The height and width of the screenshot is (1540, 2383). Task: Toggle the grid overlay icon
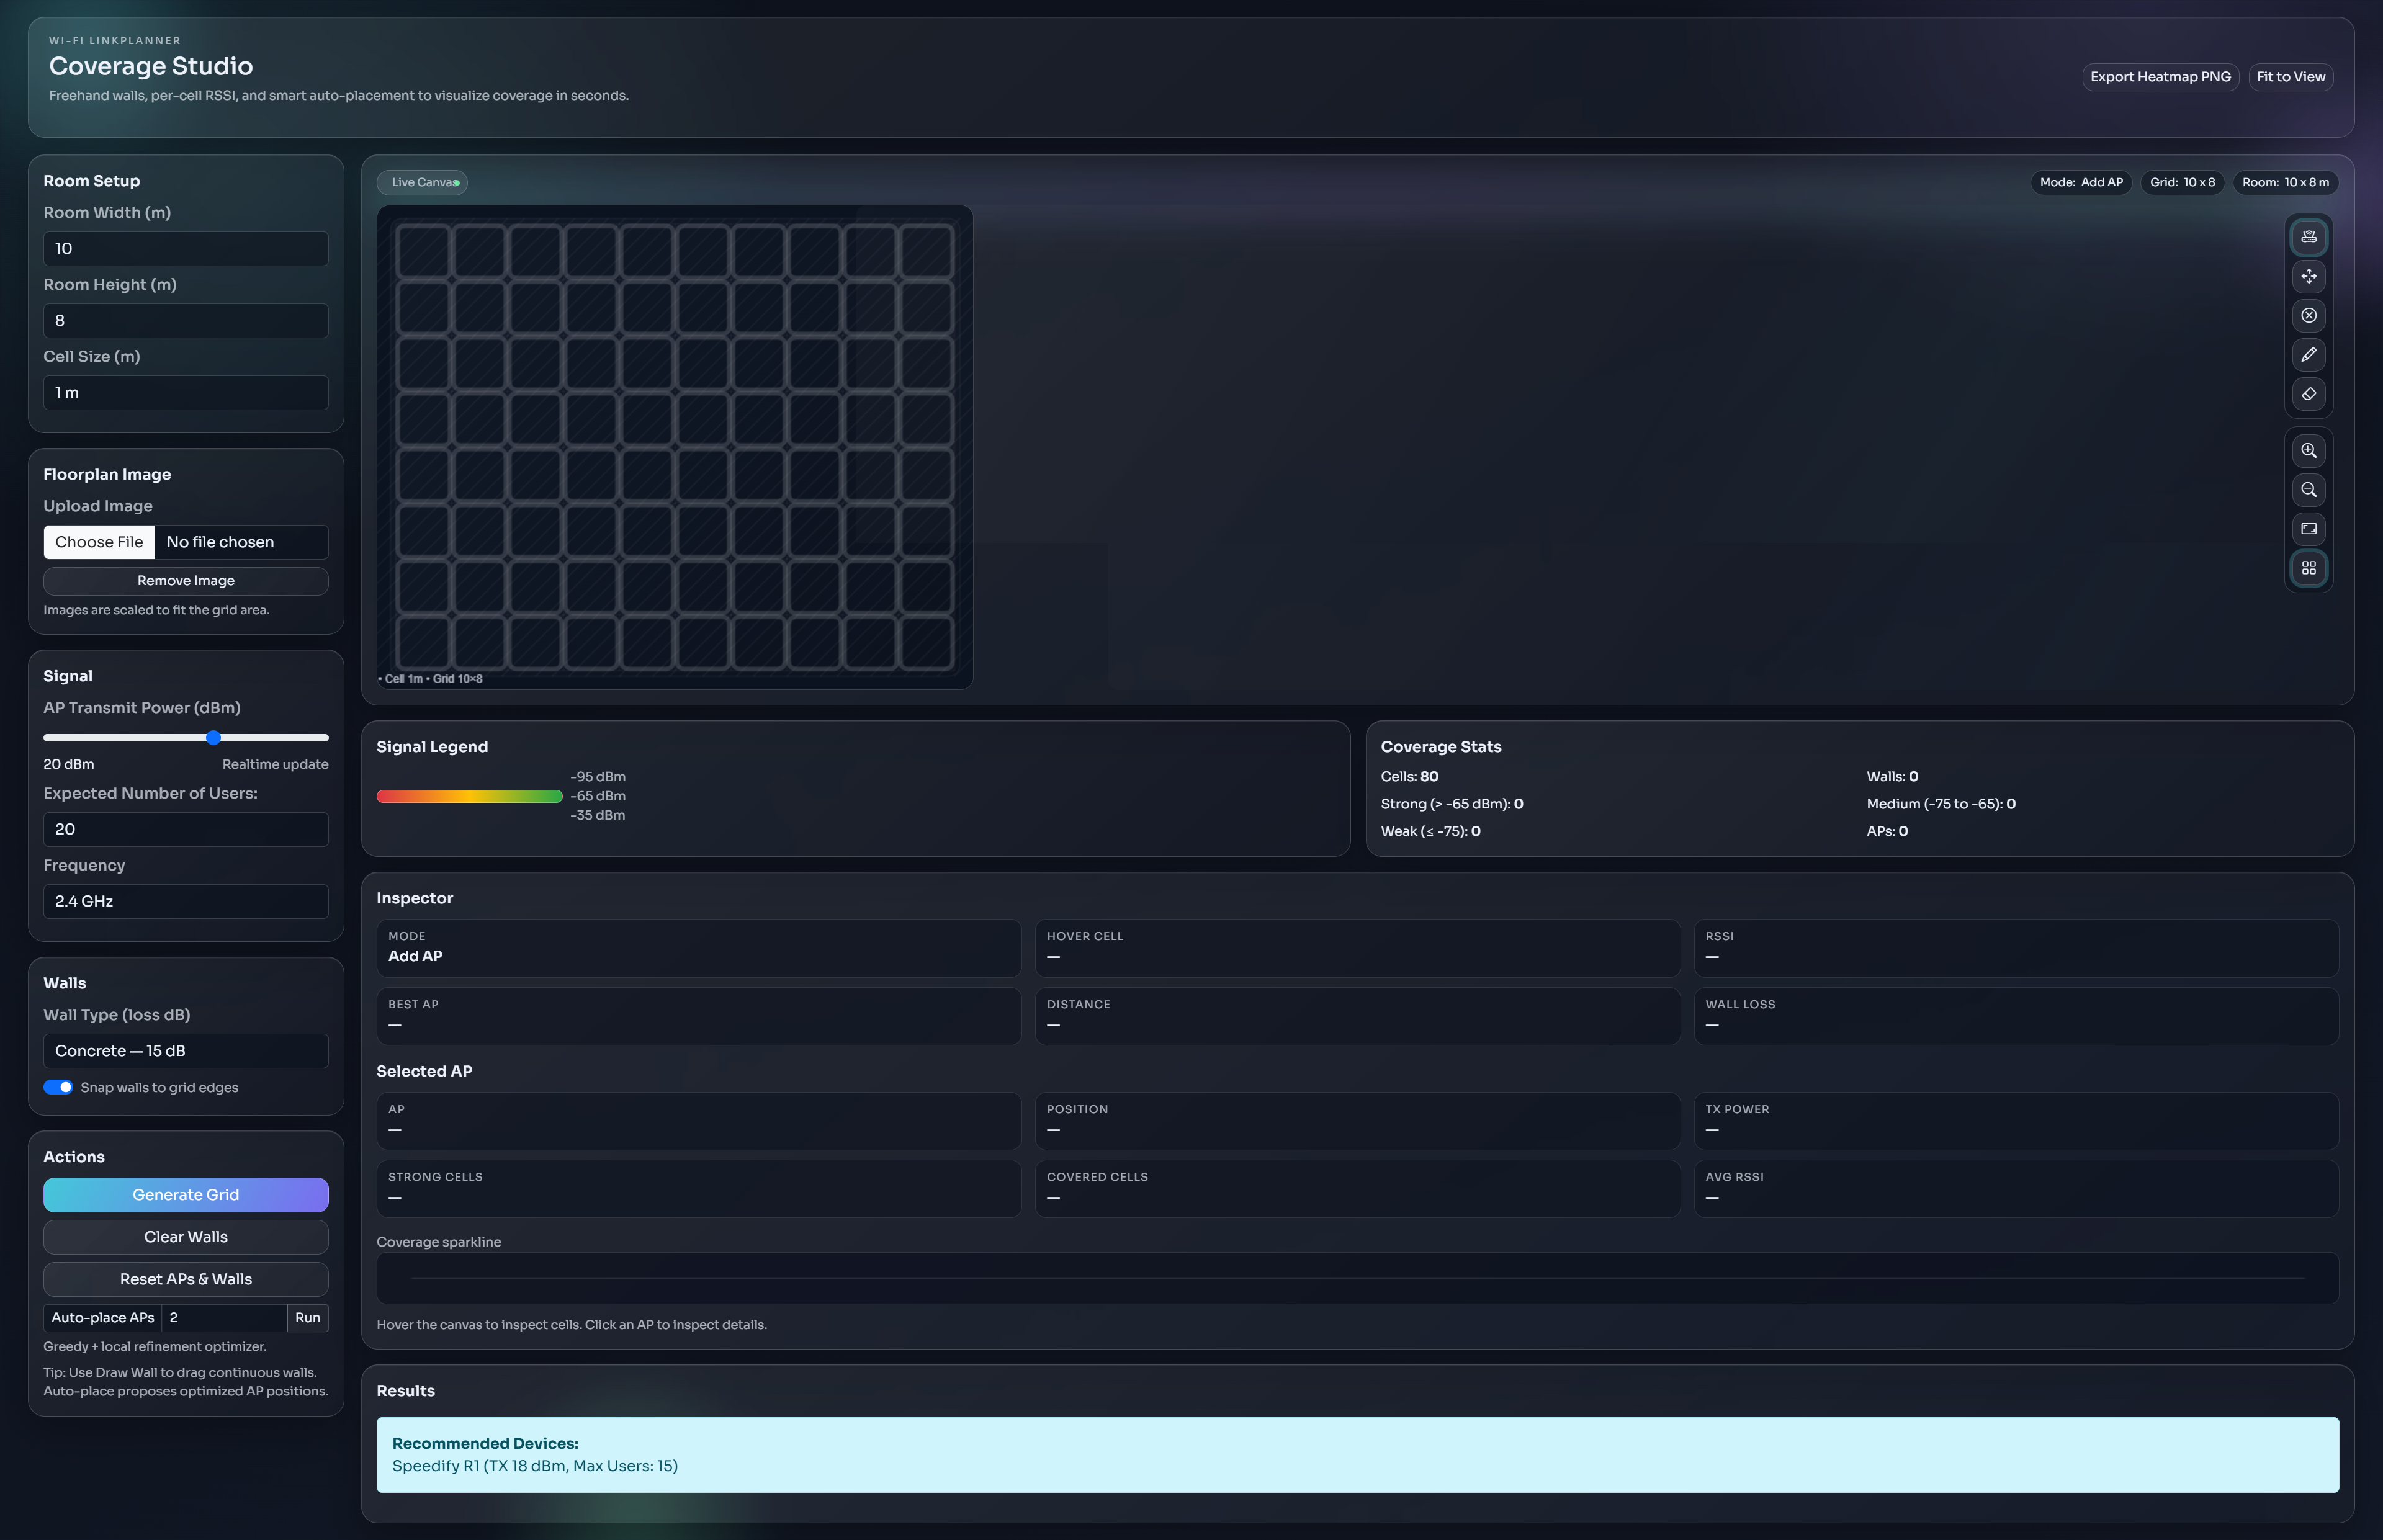tap(2309, 568)
